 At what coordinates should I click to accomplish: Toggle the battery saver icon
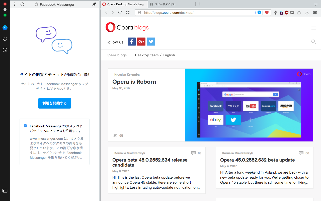point(315,13)
